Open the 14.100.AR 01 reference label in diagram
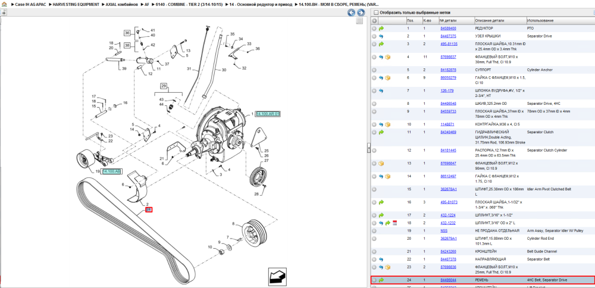 coord(268,114)
